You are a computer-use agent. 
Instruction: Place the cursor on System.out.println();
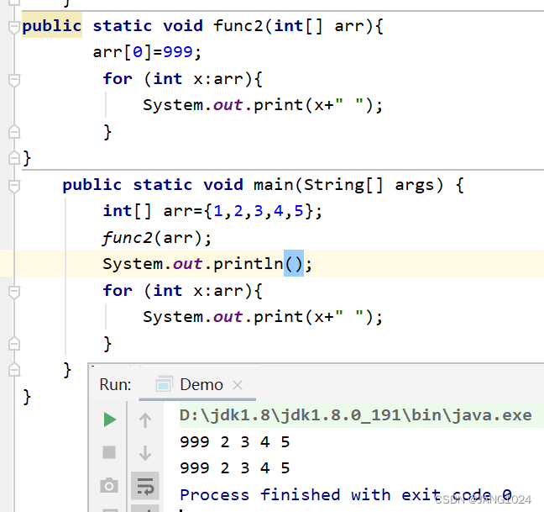tap(207, 264)
